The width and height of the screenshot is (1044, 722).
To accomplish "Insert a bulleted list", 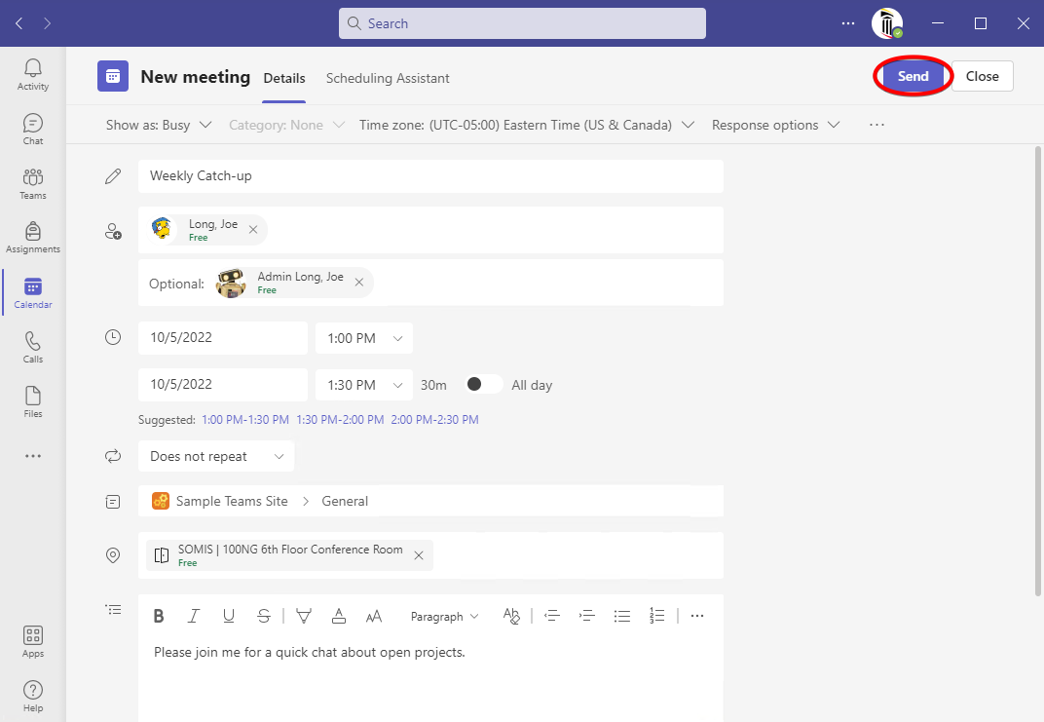I will point(622,616).
